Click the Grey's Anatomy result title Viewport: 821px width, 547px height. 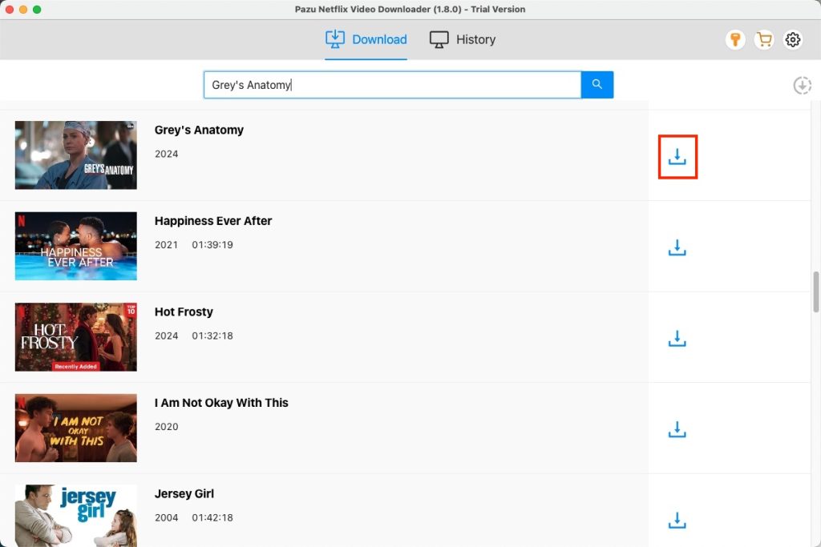coord(199,131)
